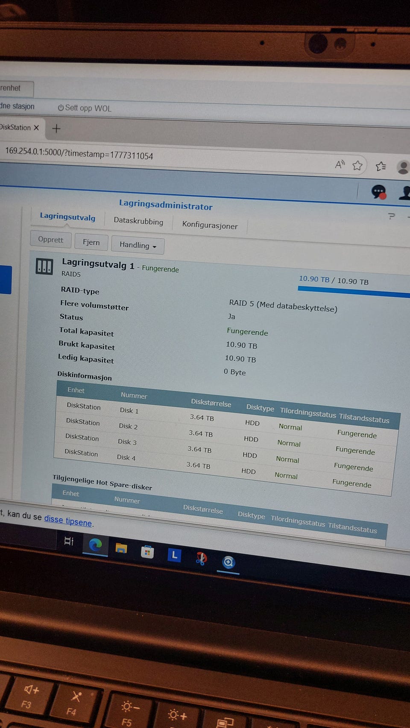Open the blue L app on taskbar

(x=174, y=555)
